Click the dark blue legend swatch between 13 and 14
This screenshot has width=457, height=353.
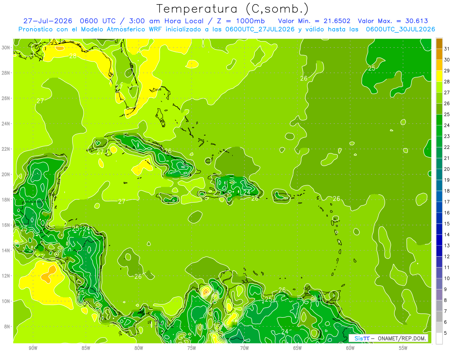click(439, 240)
